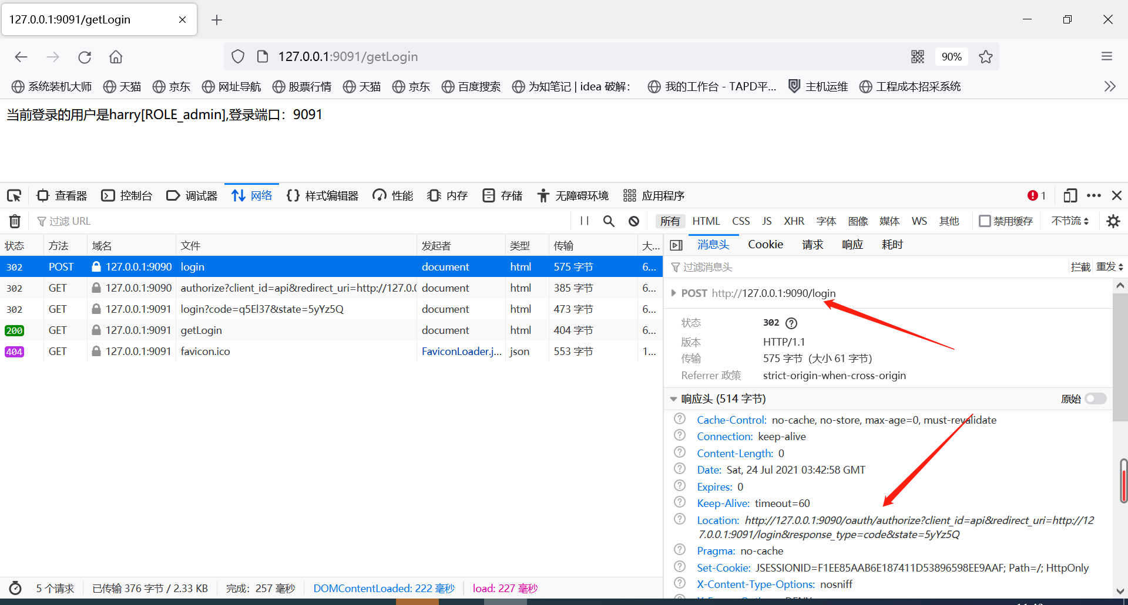Bookmark the page using the star icon
Viewport: 1128px width, 605px height.
click(x=985, y=56)
